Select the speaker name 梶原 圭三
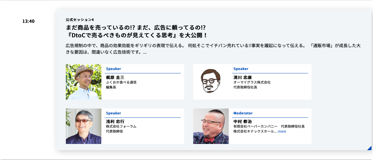373x160 pixels. tap(115, 77)
